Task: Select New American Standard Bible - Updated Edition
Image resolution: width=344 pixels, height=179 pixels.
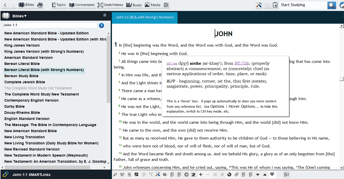Action: pos(46,33)
